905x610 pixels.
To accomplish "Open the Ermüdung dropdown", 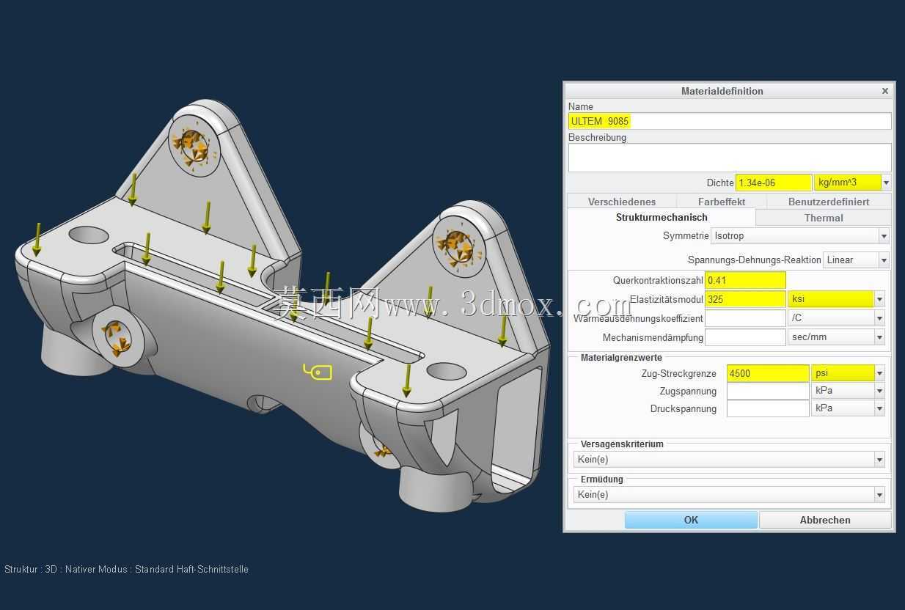I will [729, 495].
